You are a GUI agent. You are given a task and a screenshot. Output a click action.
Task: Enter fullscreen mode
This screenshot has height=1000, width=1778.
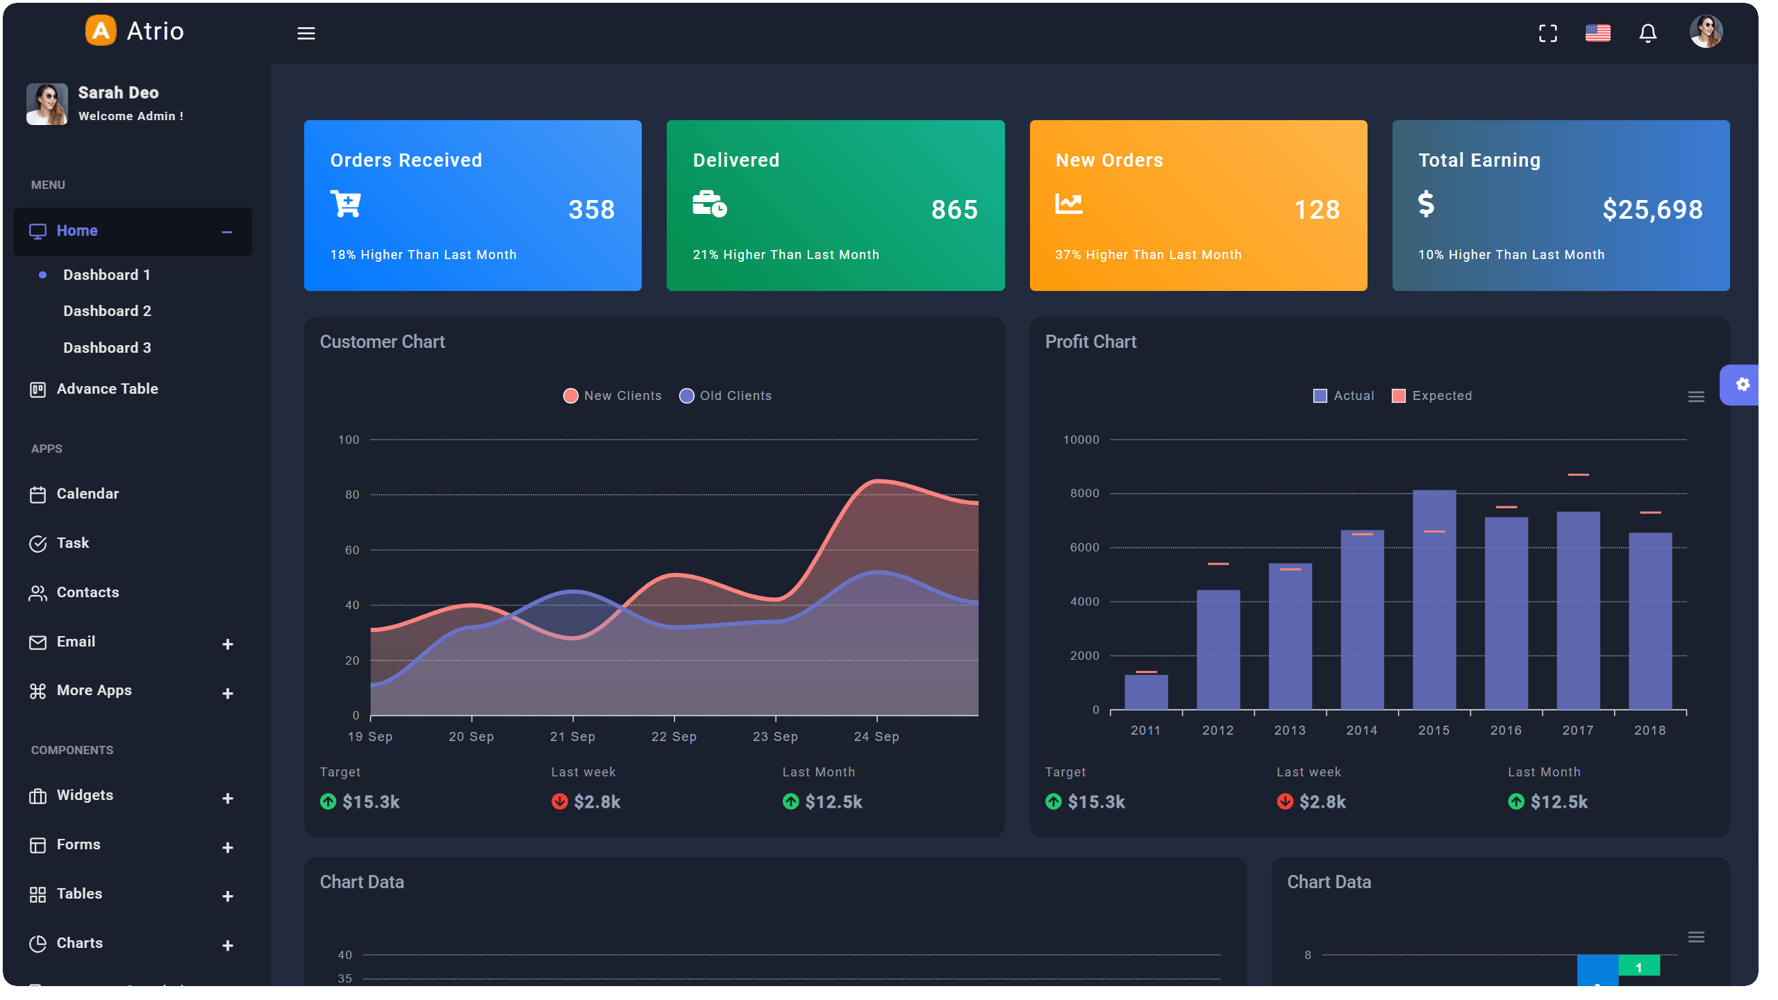[1547, 33]
